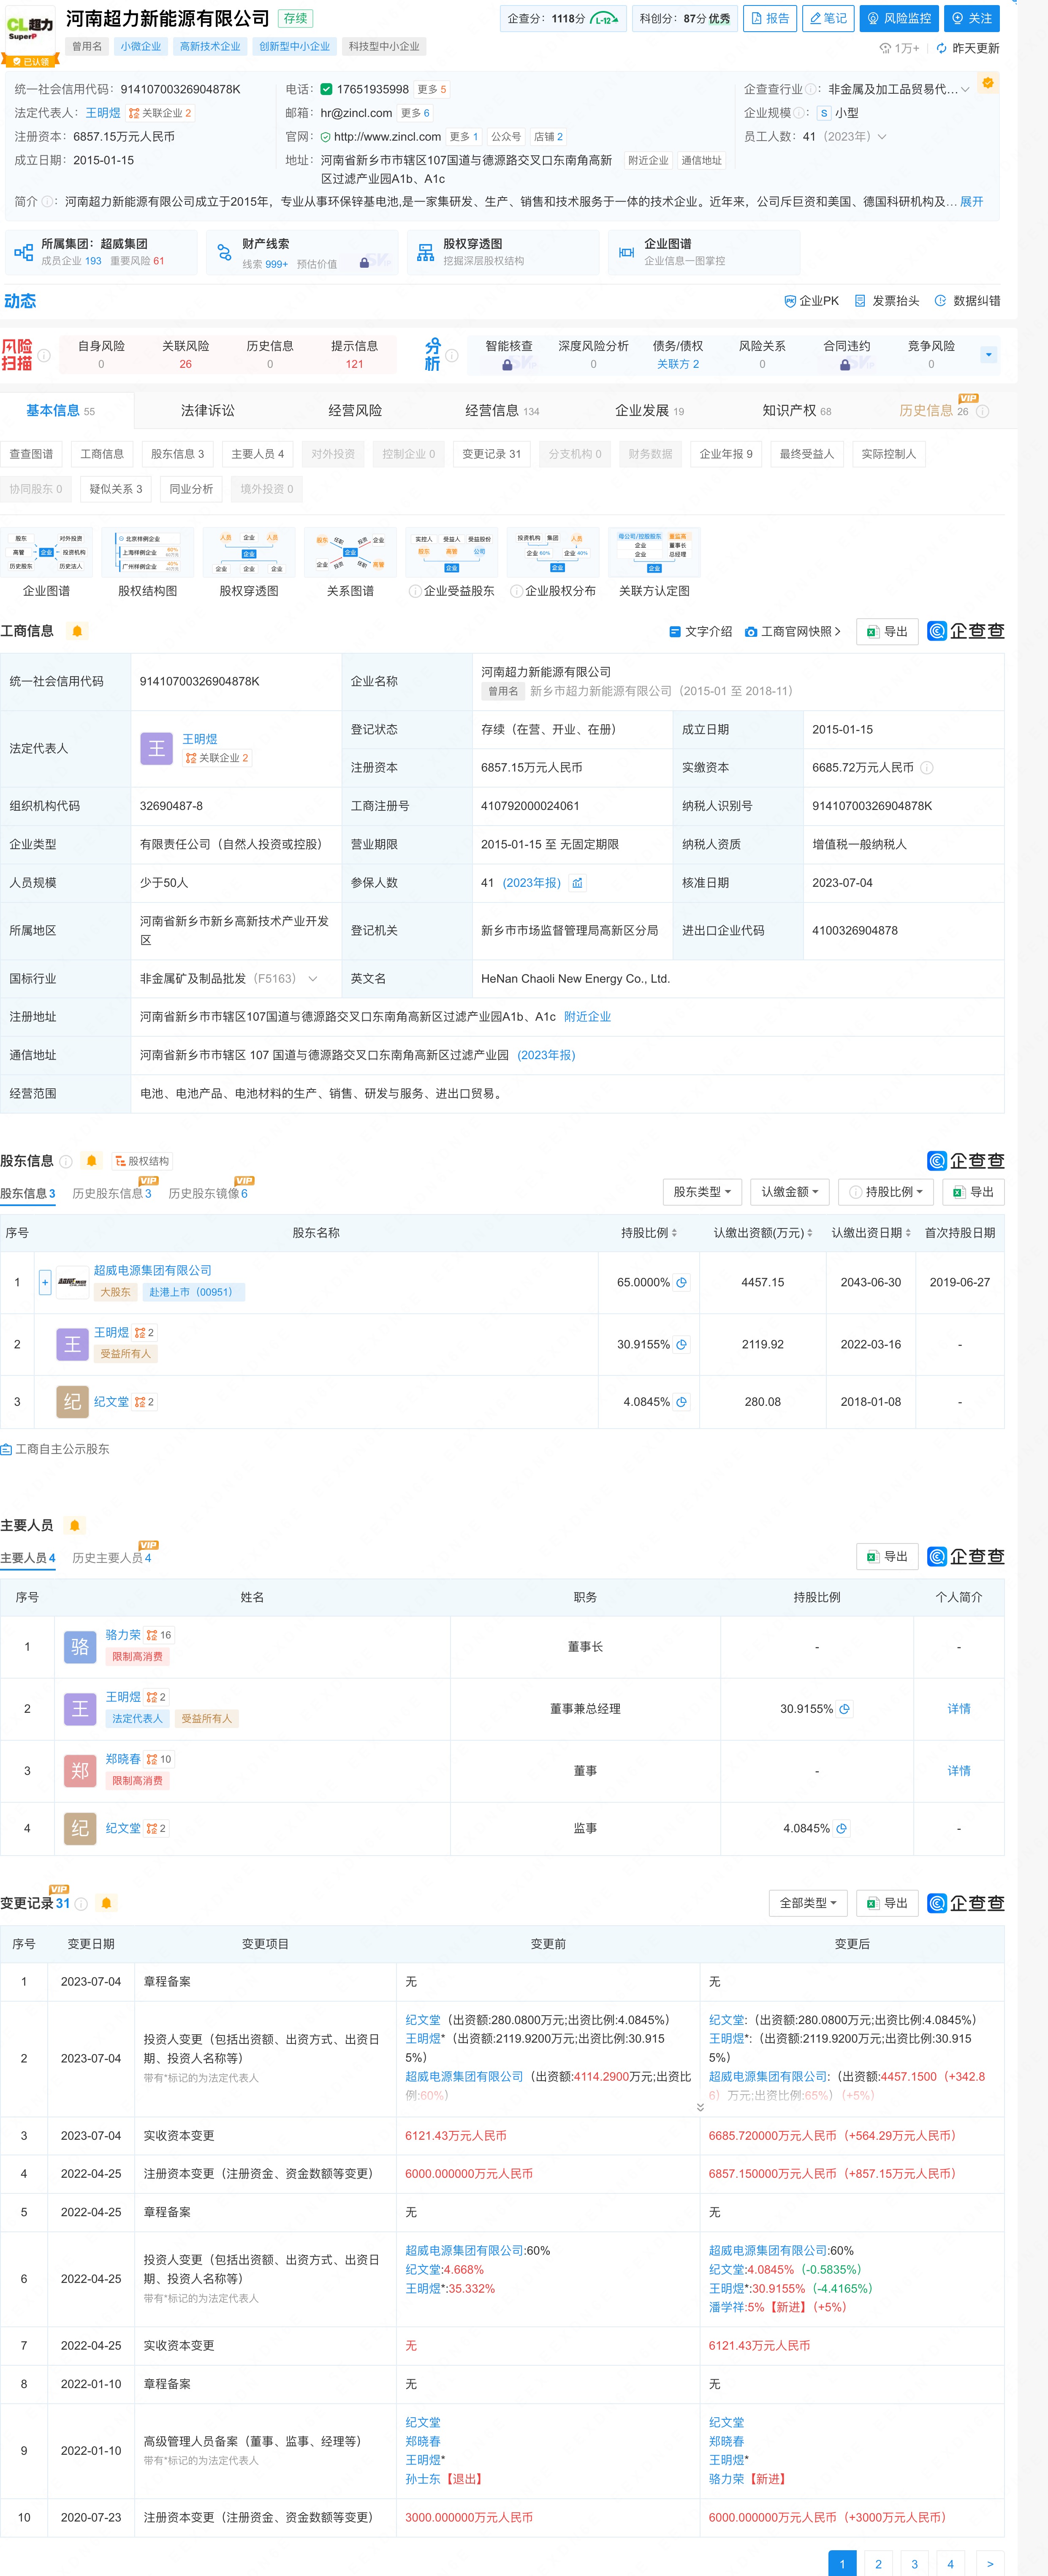Sort by 认缴出资日期 column
This screenshot has height=2576, width=1048.
[871, 1233]
